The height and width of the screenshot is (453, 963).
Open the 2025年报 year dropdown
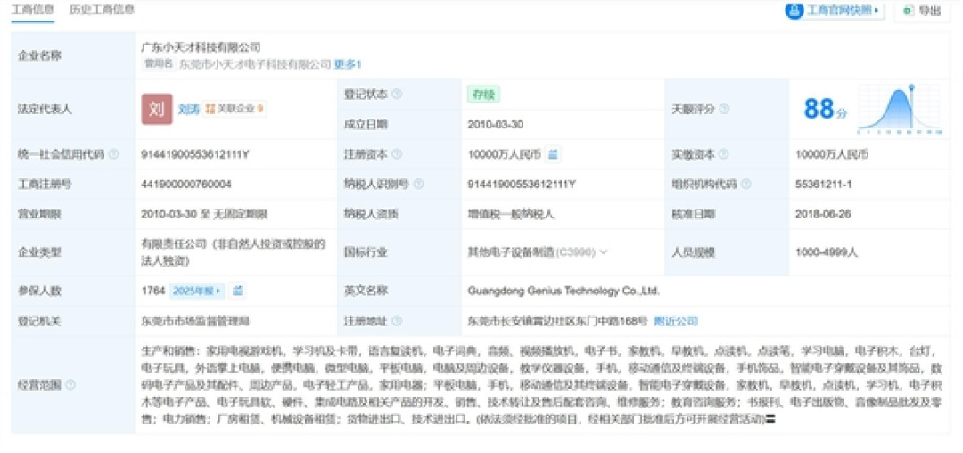pyautogui.click(x=196, y=291)
